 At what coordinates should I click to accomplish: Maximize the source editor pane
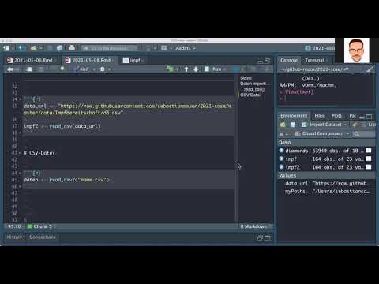click(x=268, y=61)
